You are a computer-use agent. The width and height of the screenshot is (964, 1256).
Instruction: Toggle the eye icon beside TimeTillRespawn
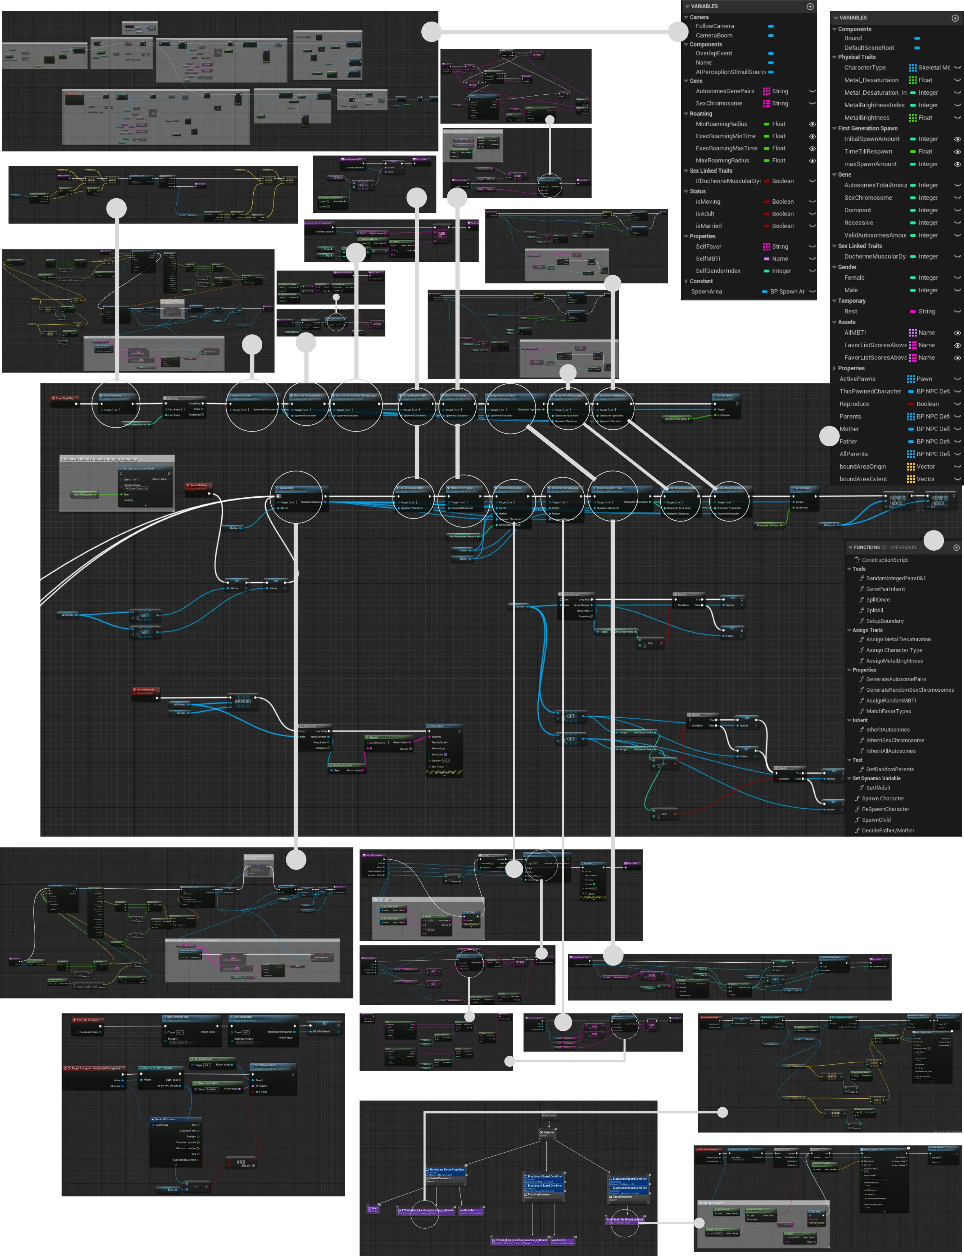[x=957, y=151]
